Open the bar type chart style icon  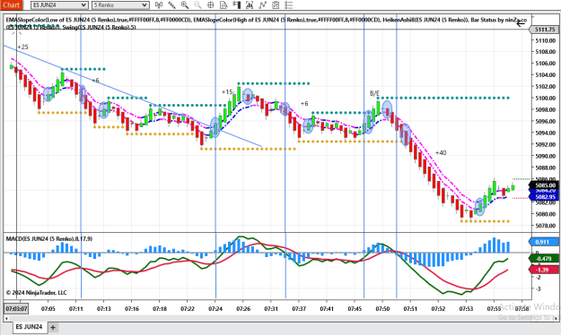[159, 5]
